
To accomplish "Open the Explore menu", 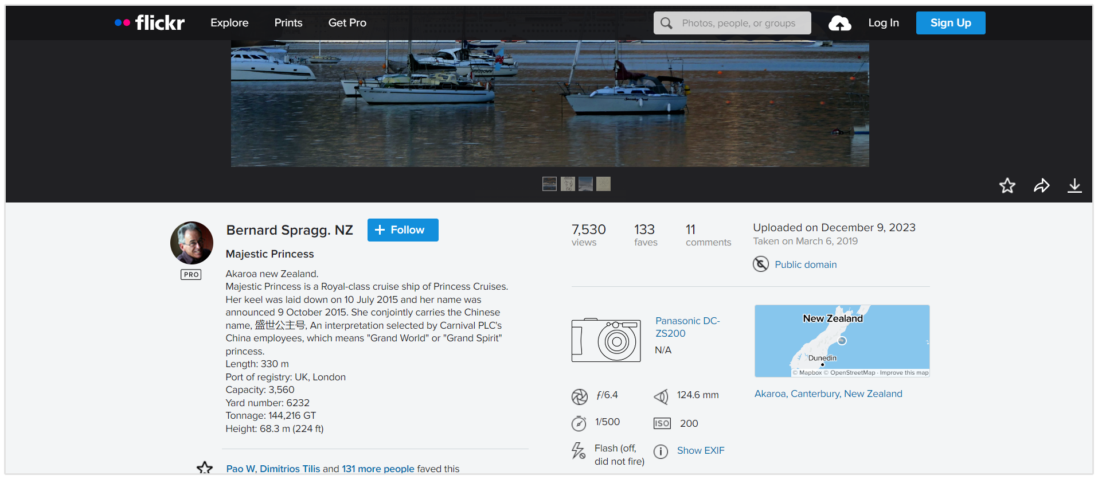I will [229, 23].
